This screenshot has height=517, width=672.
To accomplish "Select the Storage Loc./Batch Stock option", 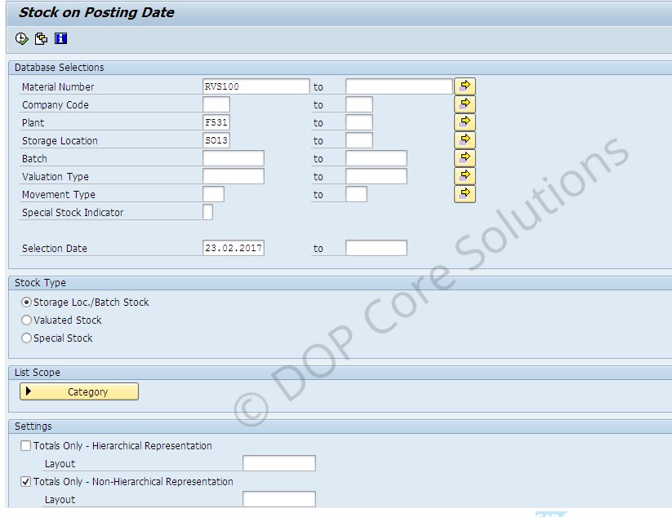I will point(25,302).
